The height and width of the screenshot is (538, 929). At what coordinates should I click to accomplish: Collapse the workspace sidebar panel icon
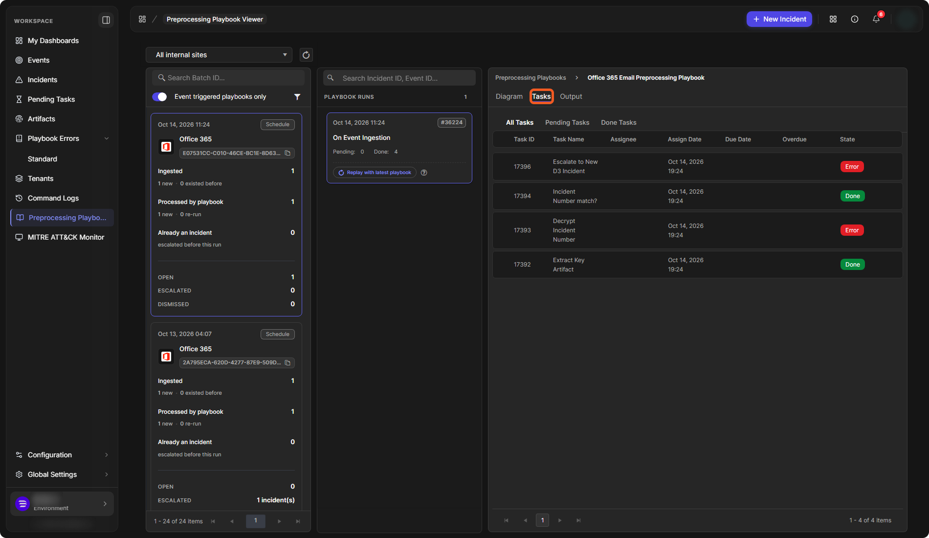[106, 20]
